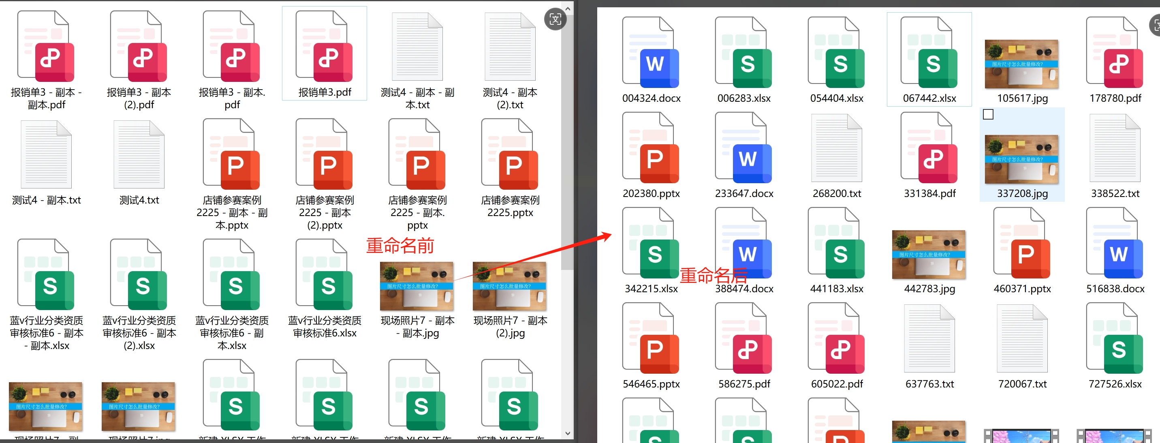This screenshot has height=443, width=1160.
Task: Select 342215.xlsx file icon
Action: coord(651,242)
